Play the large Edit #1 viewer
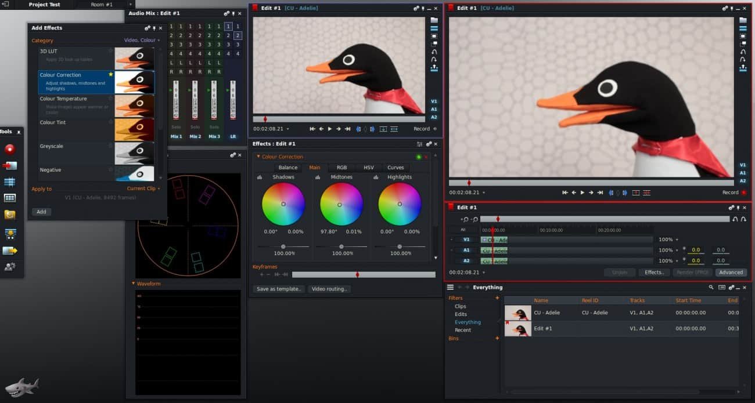The width and height of the screenshot is (755, 403). point(582,193)
